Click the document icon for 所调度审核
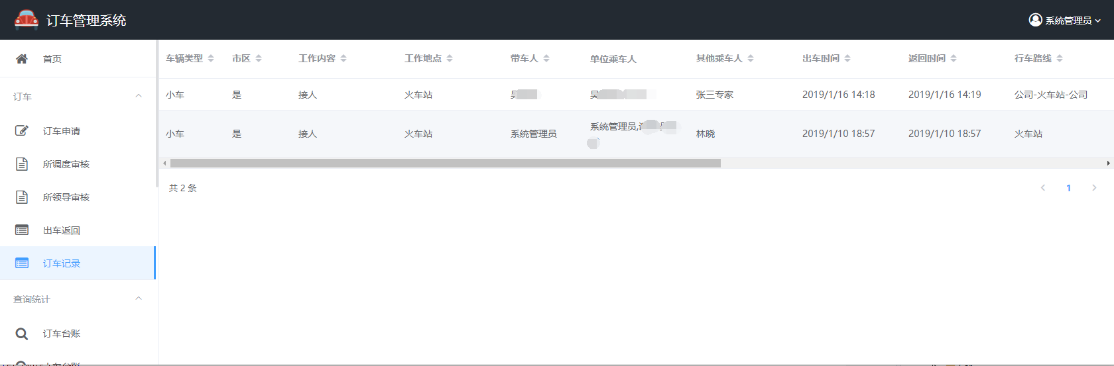Image resolution: width=1114 pixels, height=366 pixels. click(x=22, y=164)
